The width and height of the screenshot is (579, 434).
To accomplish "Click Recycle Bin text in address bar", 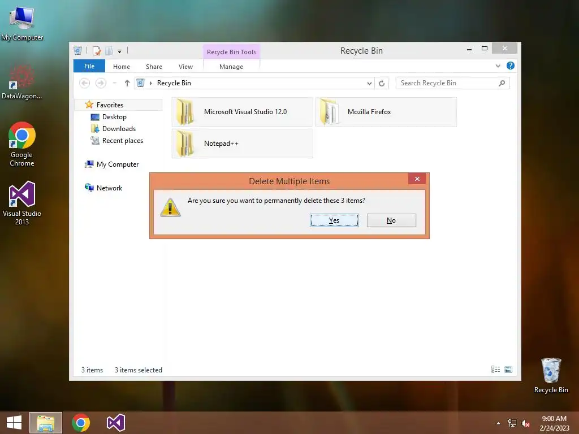I will [174, 83].
